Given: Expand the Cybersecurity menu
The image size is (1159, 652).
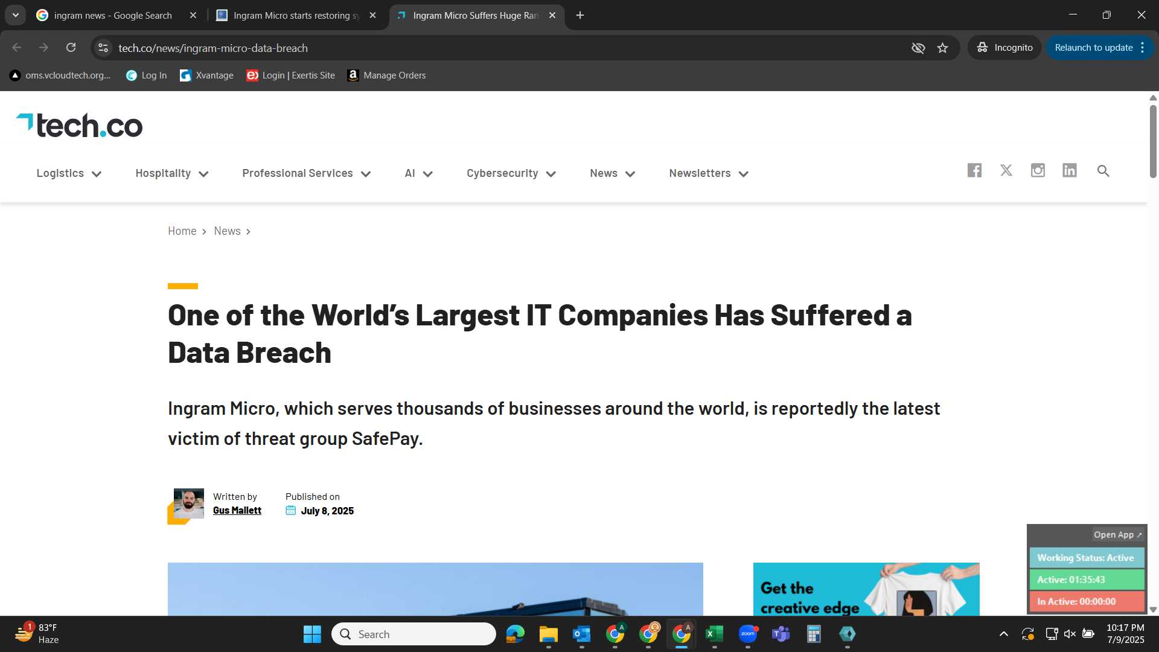Looking at the screenshot, I should pyautogui.click(x=511, y=174).
